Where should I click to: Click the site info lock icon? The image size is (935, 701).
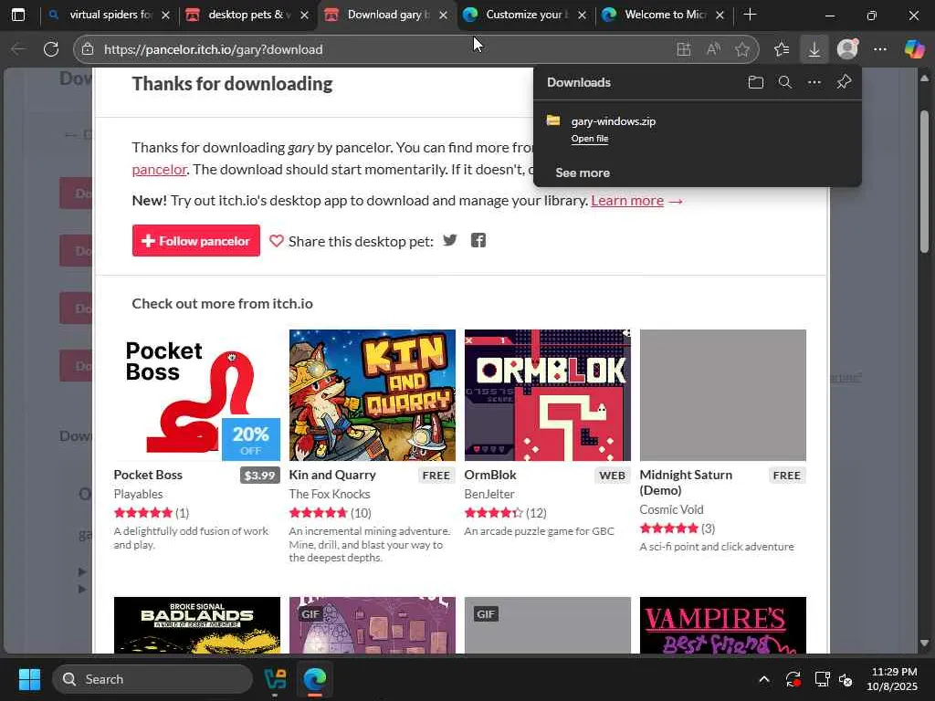[x=88, y=49]
